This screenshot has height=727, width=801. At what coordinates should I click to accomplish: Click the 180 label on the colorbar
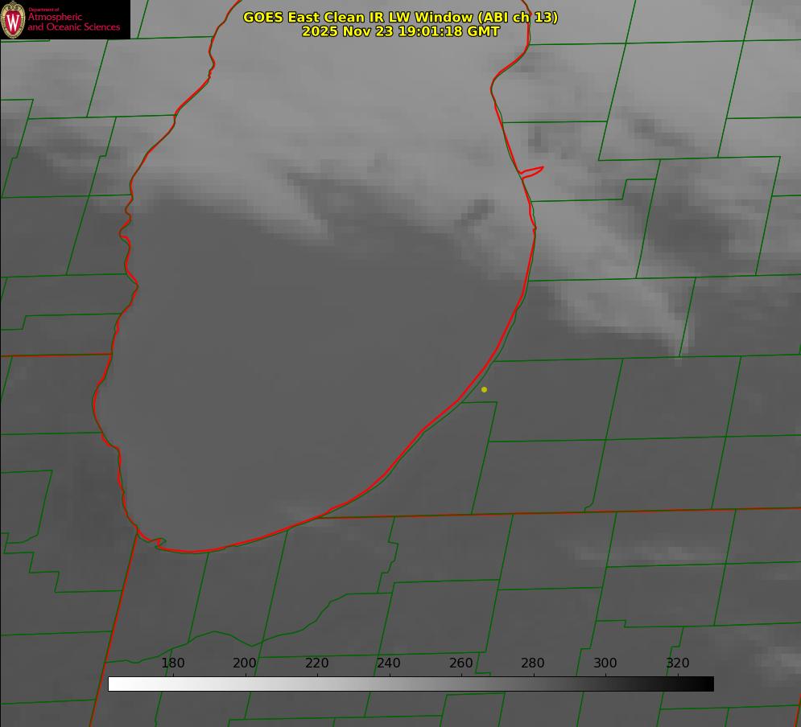click(x=173, y=663)
